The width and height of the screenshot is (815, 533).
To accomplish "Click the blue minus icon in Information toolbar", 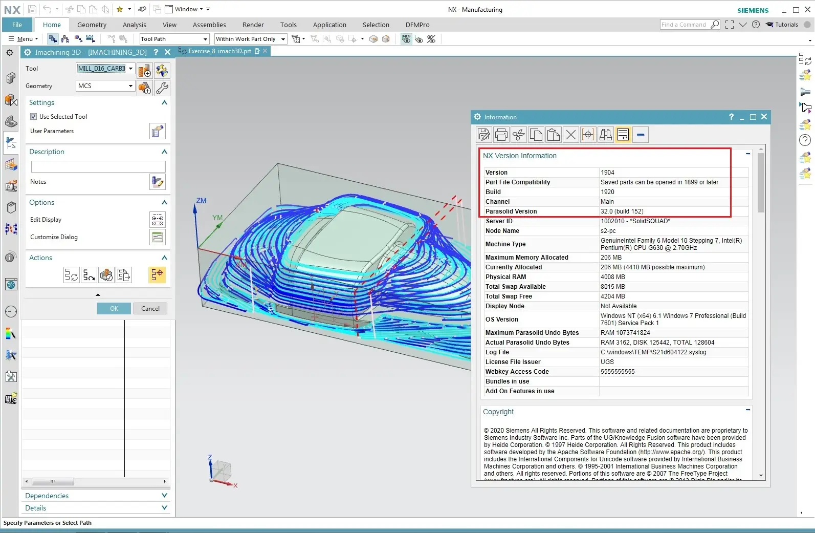I will 641,135.
